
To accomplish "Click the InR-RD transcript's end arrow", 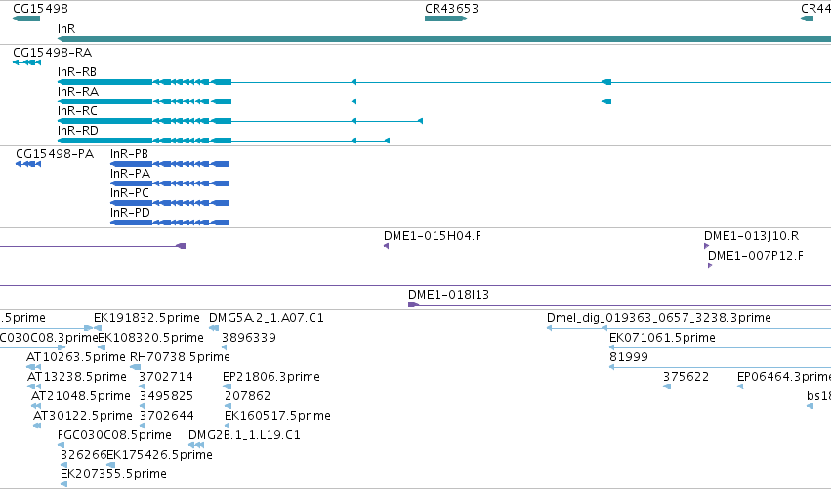I will [x=387, y=141].
